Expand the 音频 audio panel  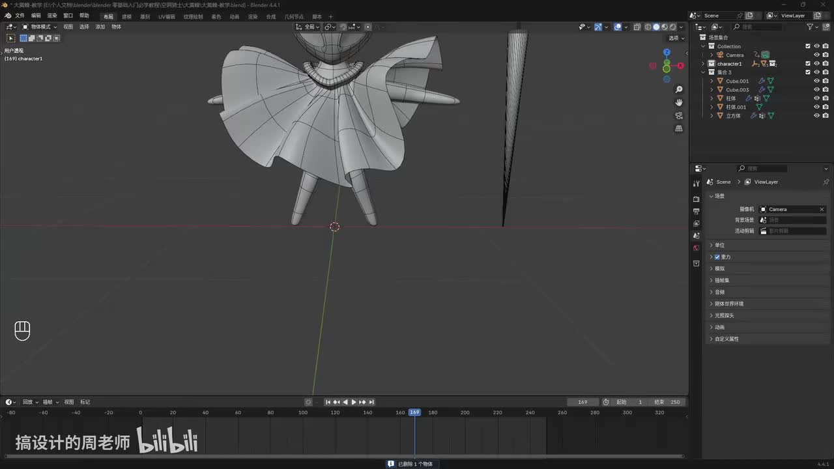[x=719, y=292]
